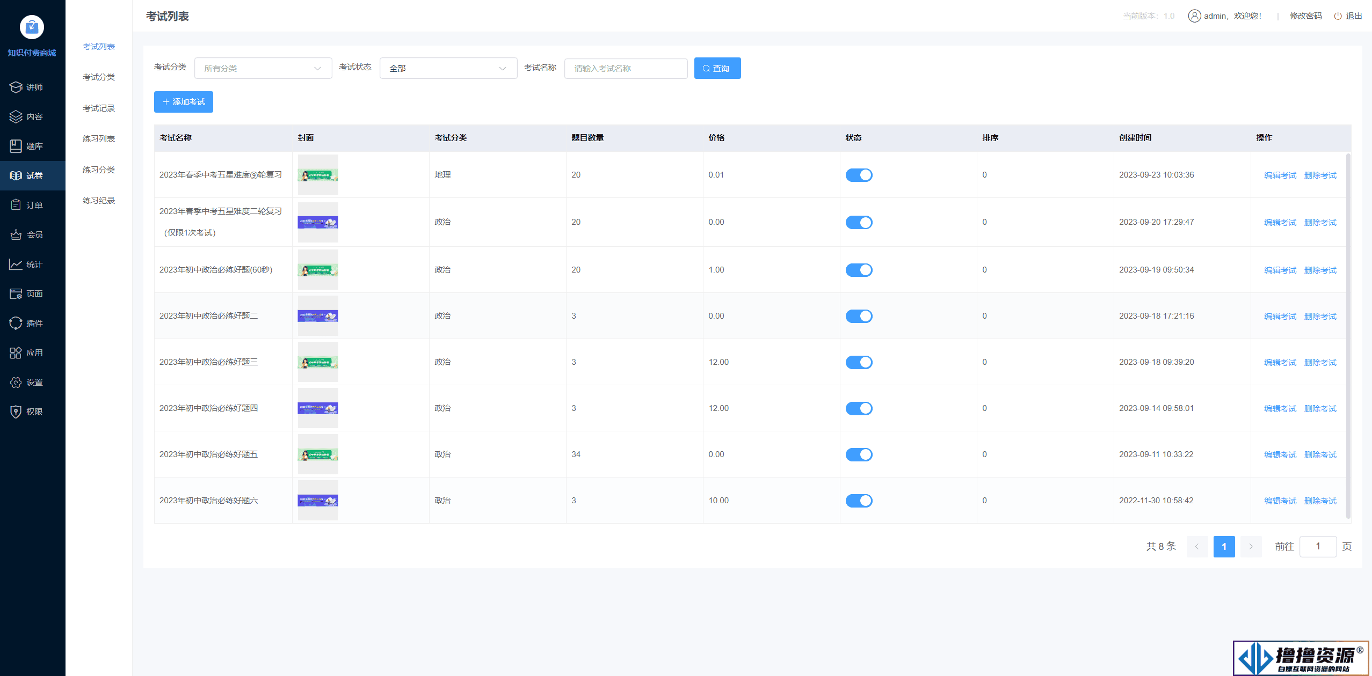Click exam name 2023年初中政治必练好题四
1372x676 pixels.
pyautogui.click(x=208, y=408)
